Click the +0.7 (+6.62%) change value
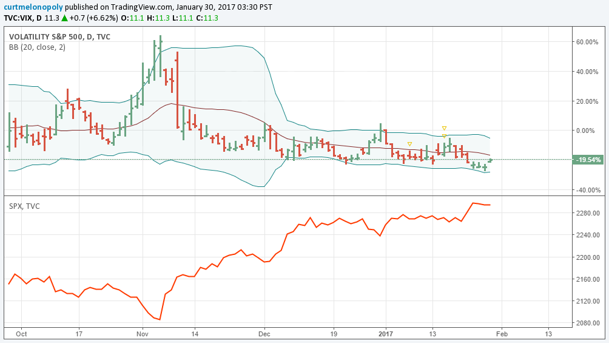Image resolution: width=609 pixels, height=343 pixels. [93, 18]
